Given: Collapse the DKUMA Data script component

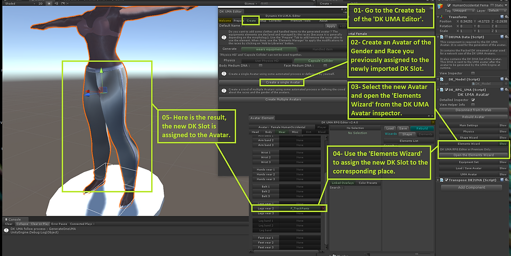Looking at the screenshot, I should [x=439, y=37].
